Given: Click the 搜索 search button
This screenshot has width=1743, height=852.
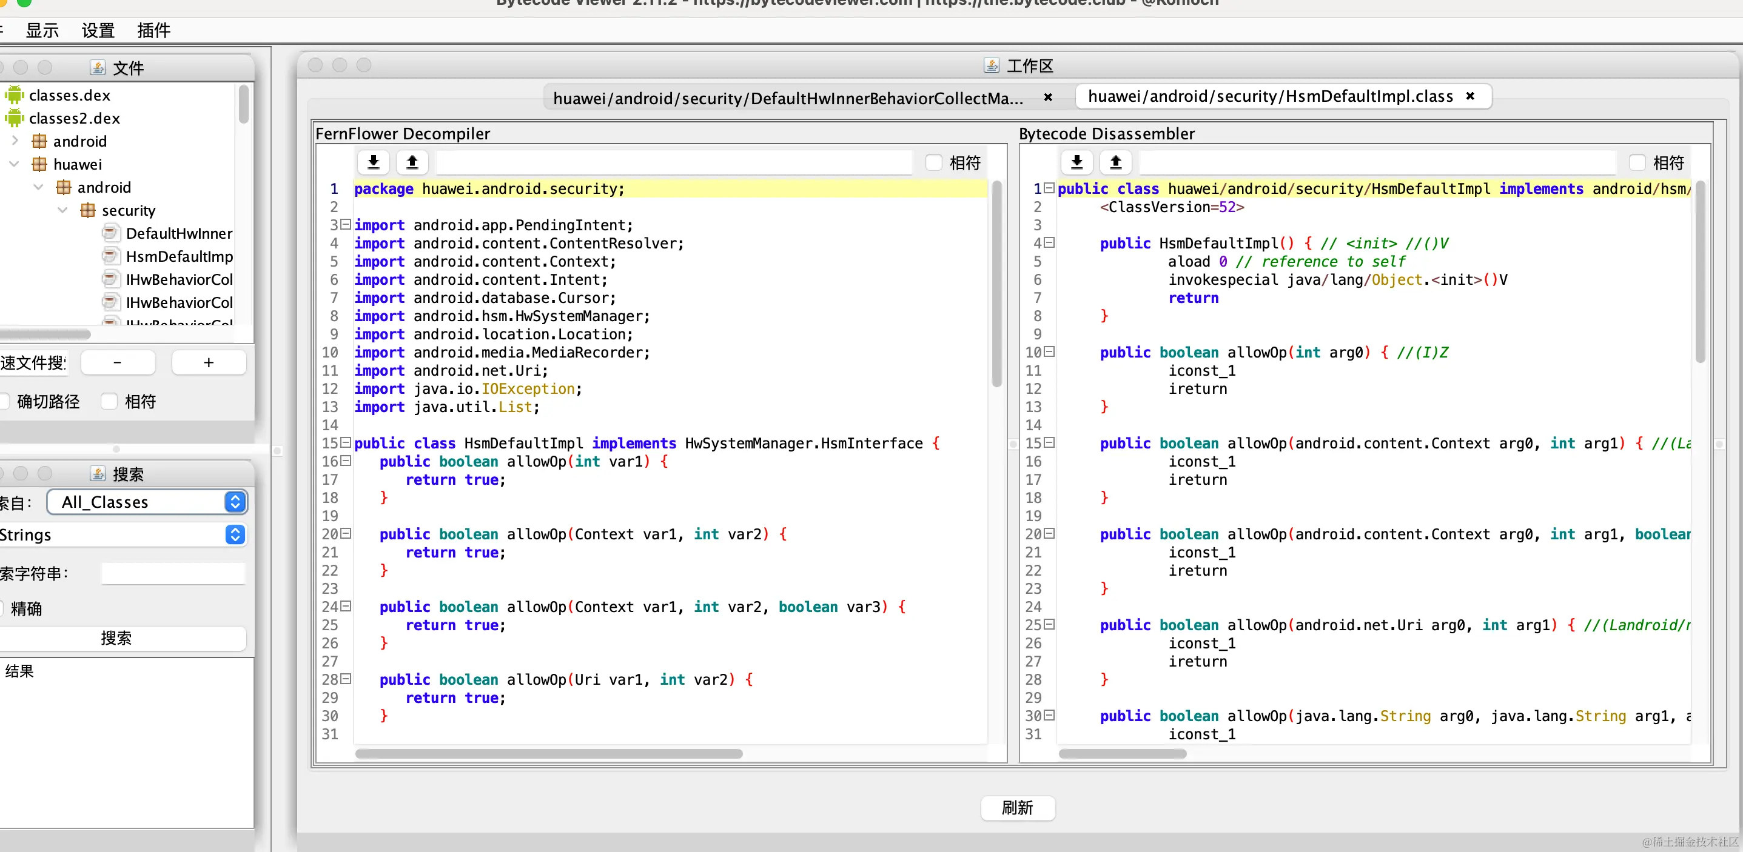Looking at the screenshot, I should (116, 637).
